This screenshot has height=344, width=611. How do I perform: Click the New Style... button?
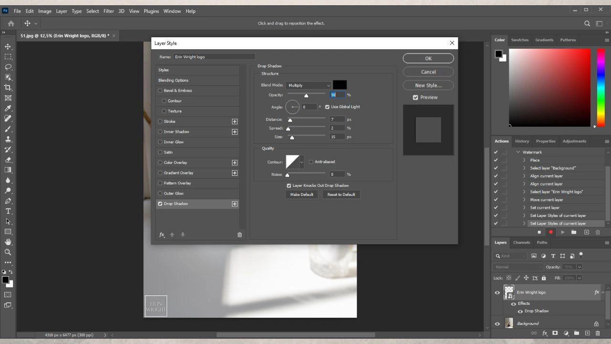(428, 85)
